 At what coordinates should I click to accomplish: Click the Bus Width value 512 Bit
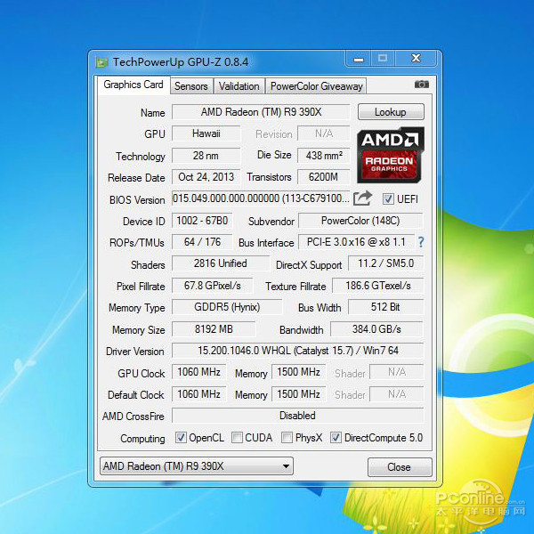point(386,307)
